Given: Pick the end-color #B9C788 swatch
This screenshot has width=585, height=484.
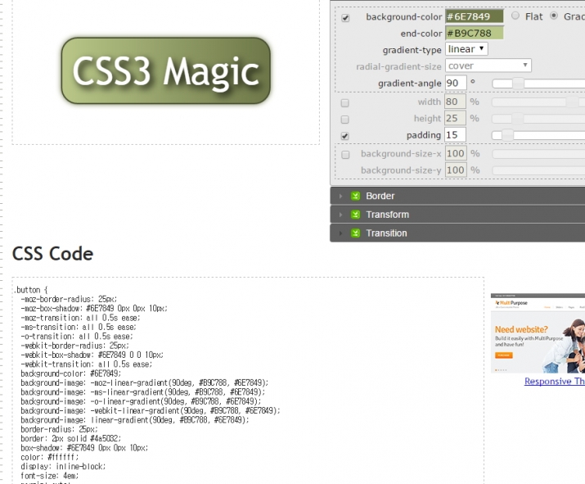Looking at the screenshot, I should (x=475, y=34).
